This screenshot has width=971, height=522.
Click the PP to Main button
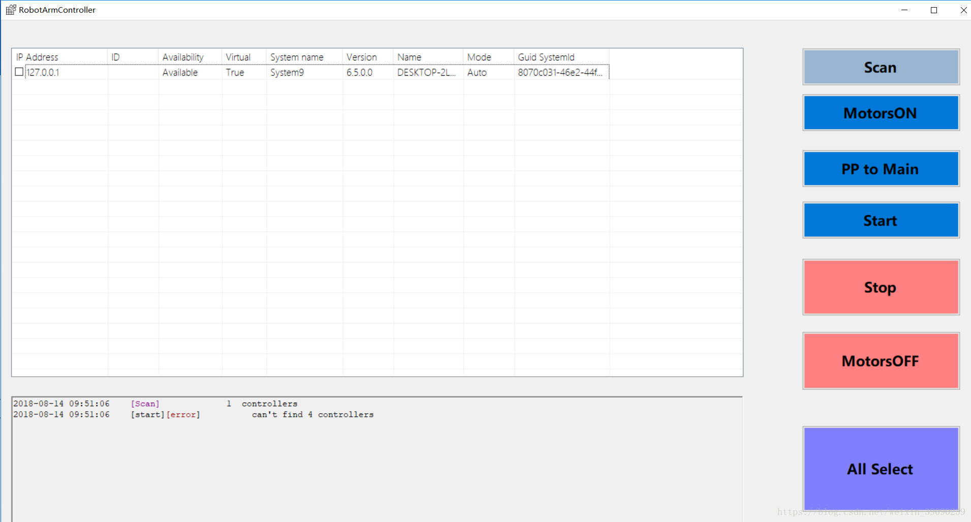coord(880,169)
